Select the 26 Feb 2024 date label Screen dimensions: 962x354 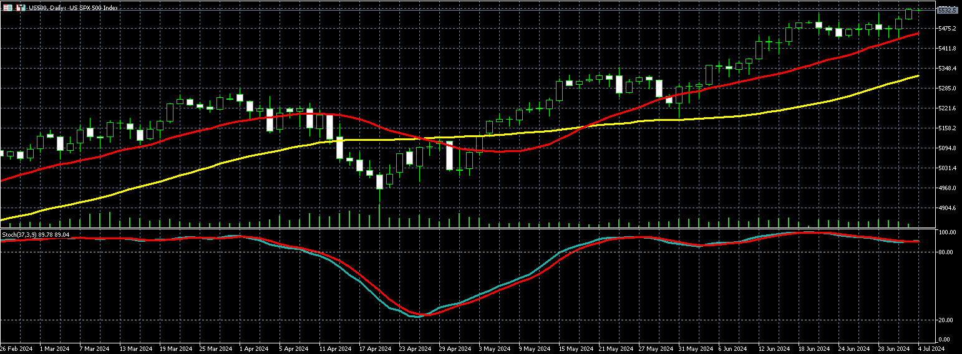17,349
